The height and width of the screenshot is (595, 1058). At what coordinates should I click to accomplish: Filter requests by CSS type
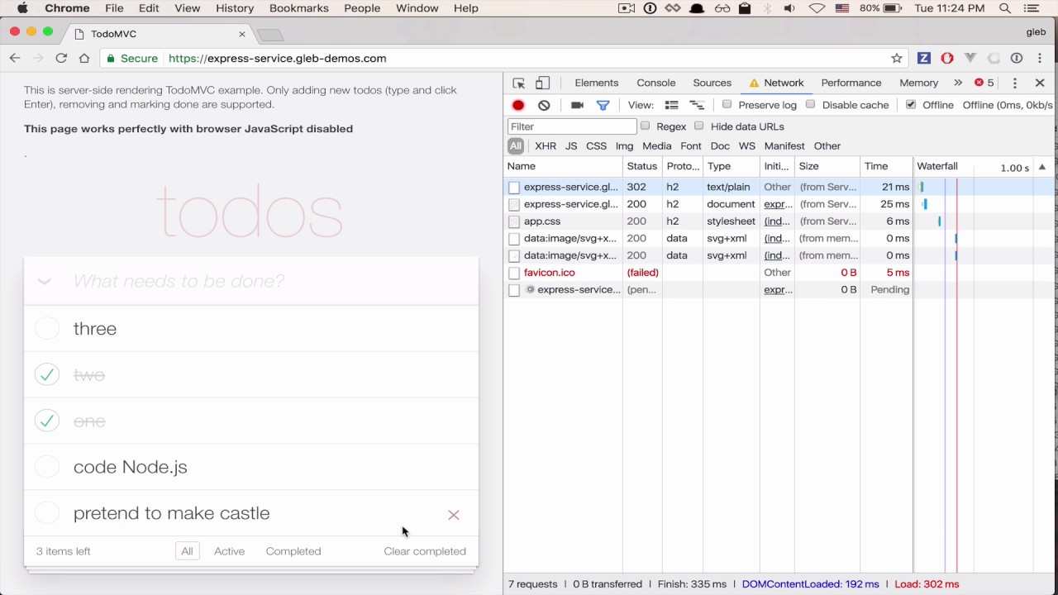[596, 146]
